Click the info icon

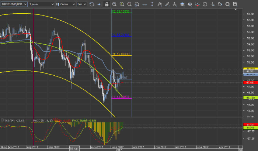[205, 4]
